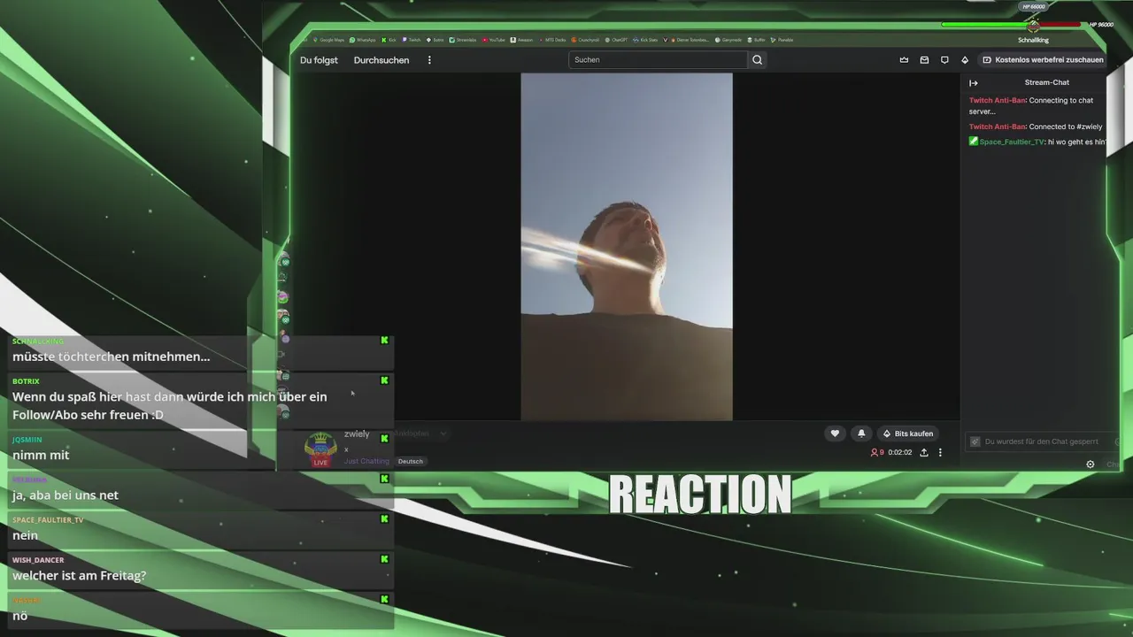The image size is (1133, 637).
Task: Open the Kick Stats bookmark
Action: coord(645,40)
